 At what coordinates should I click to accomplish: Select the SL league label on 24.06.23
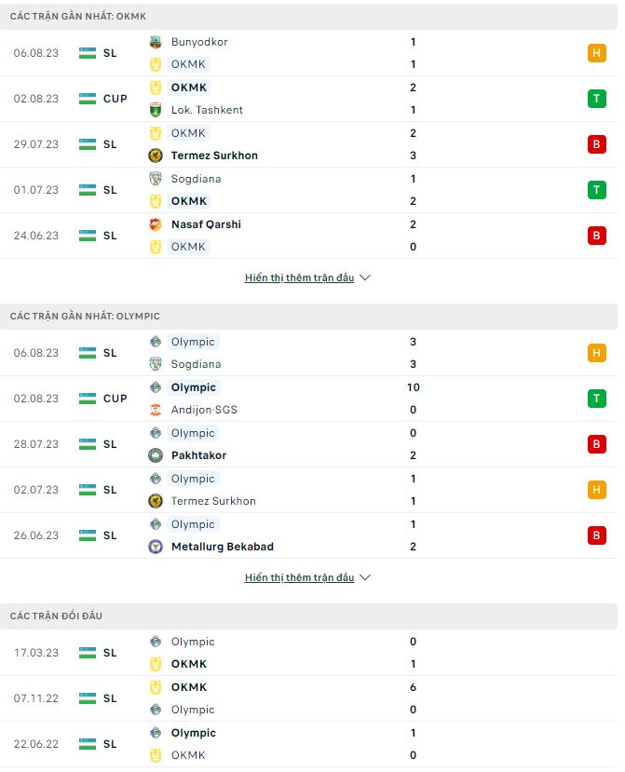point(111,236)
